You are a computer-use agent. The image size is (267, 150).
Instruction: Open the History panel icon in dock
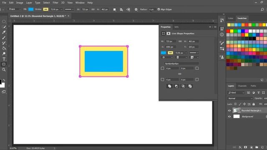pyautogui.click(x=222, y=20)
